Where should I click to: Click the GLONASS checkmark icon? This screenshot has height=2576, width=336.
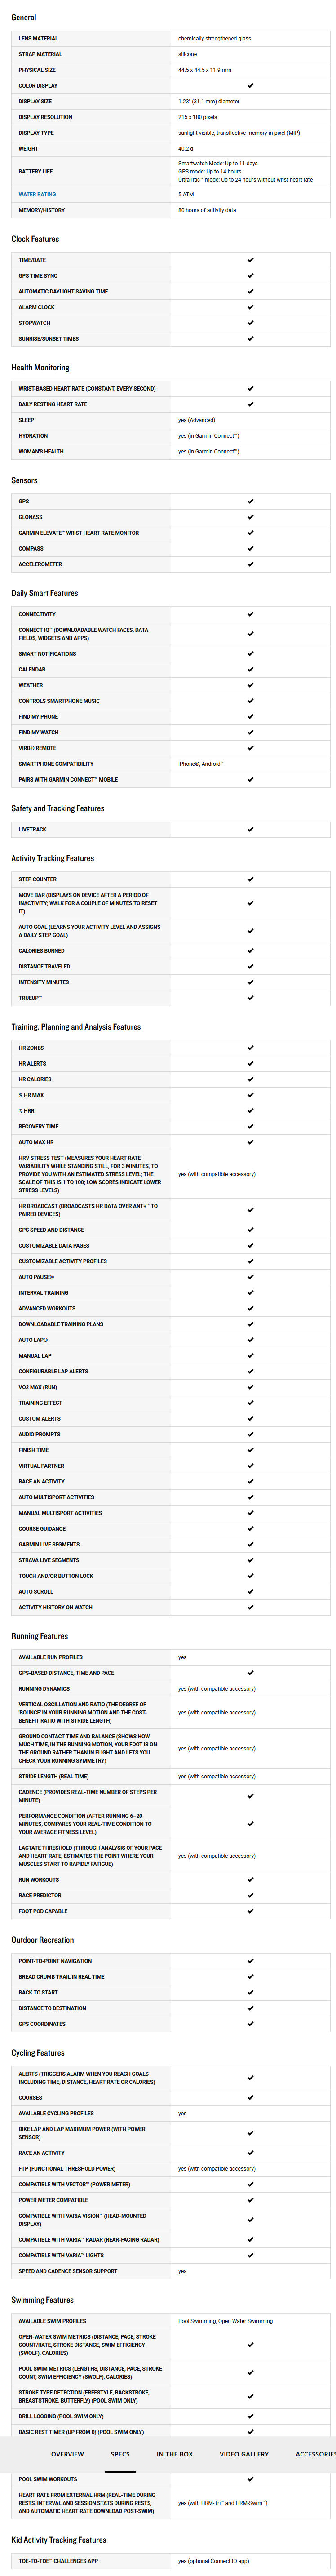(250, 517)
